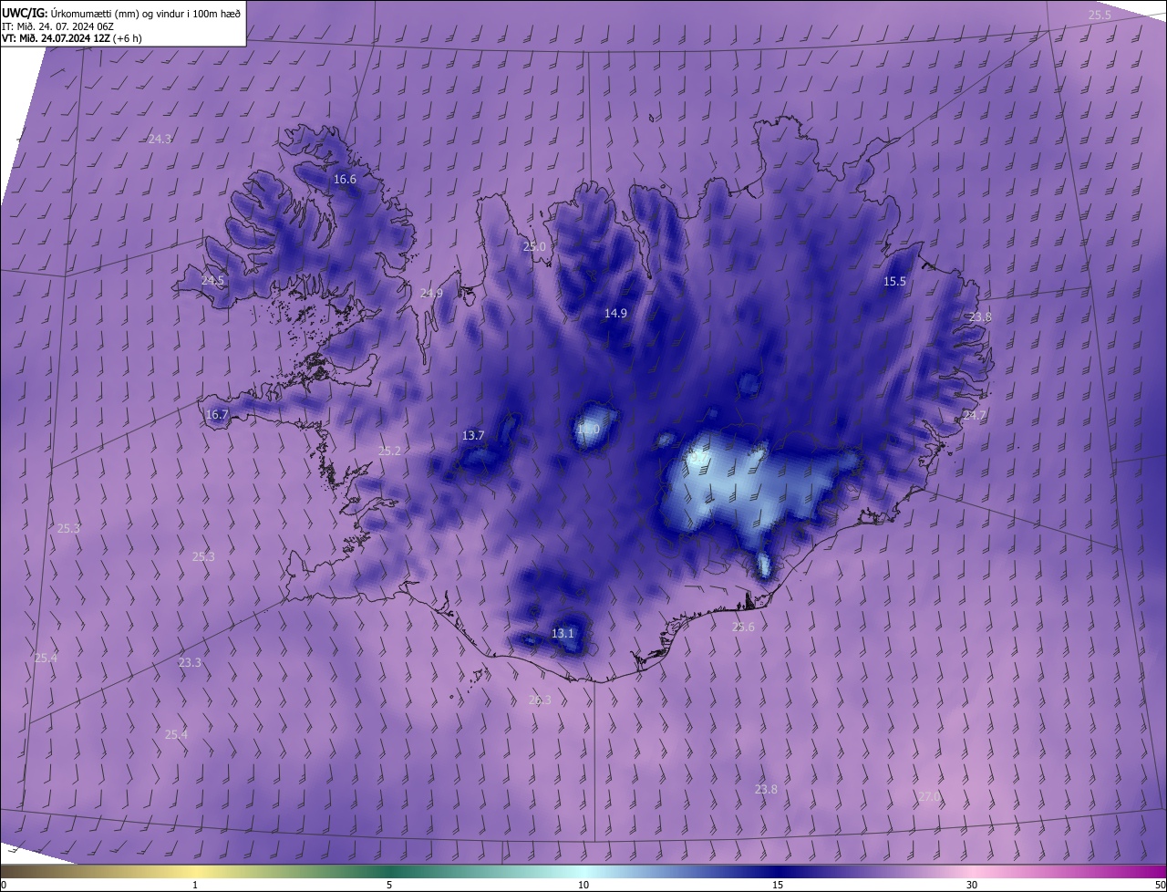
Task: Click the 15.5 value label
Action: coord(895,281)
